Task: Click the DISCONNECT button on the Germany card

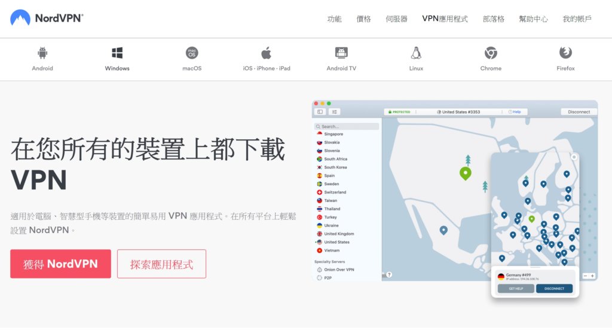Action: click(x=554, y=289)
